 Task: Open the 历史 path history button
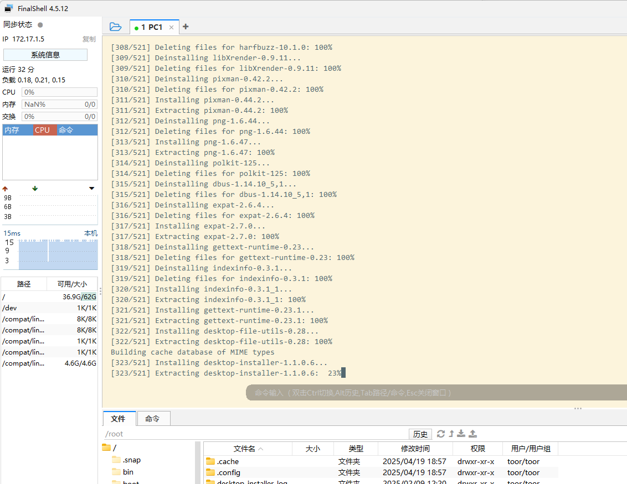(x=420, y=434)
